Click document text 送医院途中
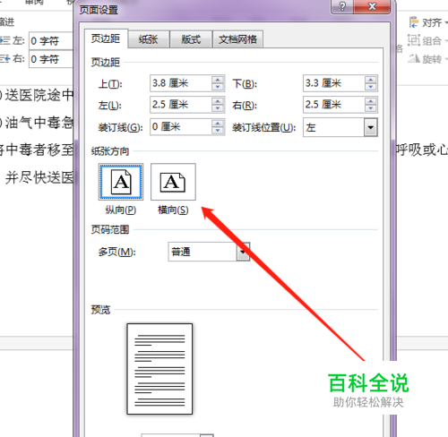The width and height of the screenshot is (448, 437). click(x=39, y=95)
